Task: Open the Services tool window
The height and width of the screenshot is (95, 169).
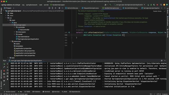Action: pyautogui.click(x=56, y=92)
